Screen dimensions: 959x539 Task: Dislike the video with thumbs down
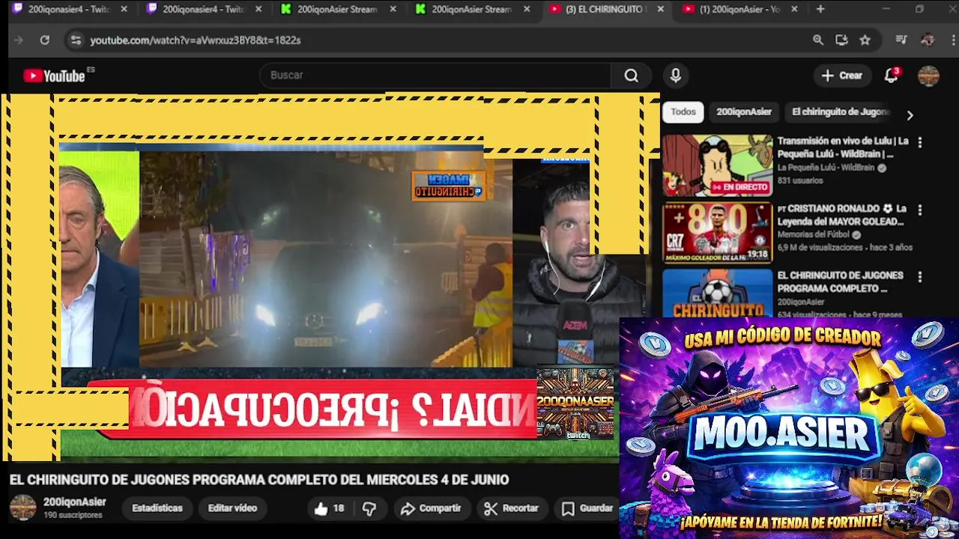(369, 508)
